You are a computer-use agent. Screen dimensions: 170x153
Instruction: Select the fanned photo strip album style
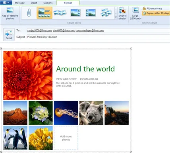click(60, 13)
